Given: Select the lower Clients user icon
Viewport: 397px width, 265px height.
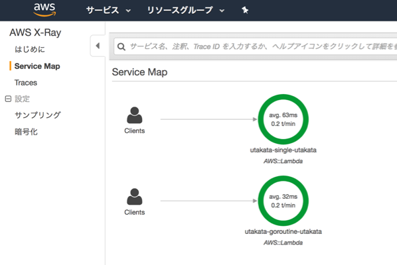Looking at the screenshot, I should pyautogui.click(x=135, y=197).
